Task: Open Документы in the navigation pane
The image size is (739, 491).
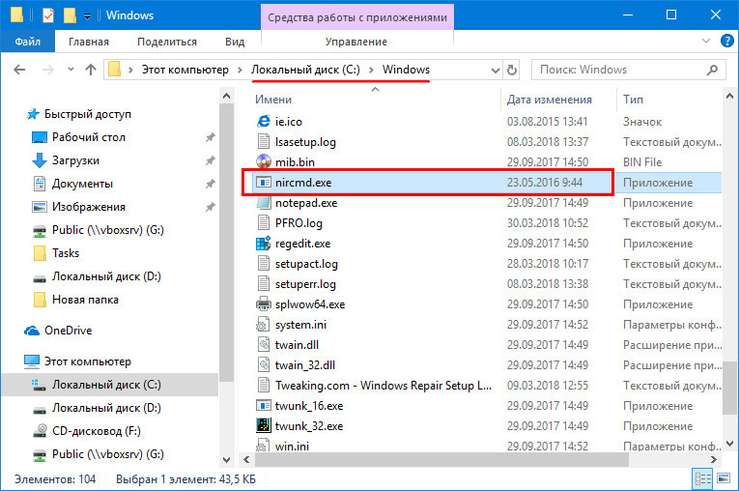Action: point(82,184)
